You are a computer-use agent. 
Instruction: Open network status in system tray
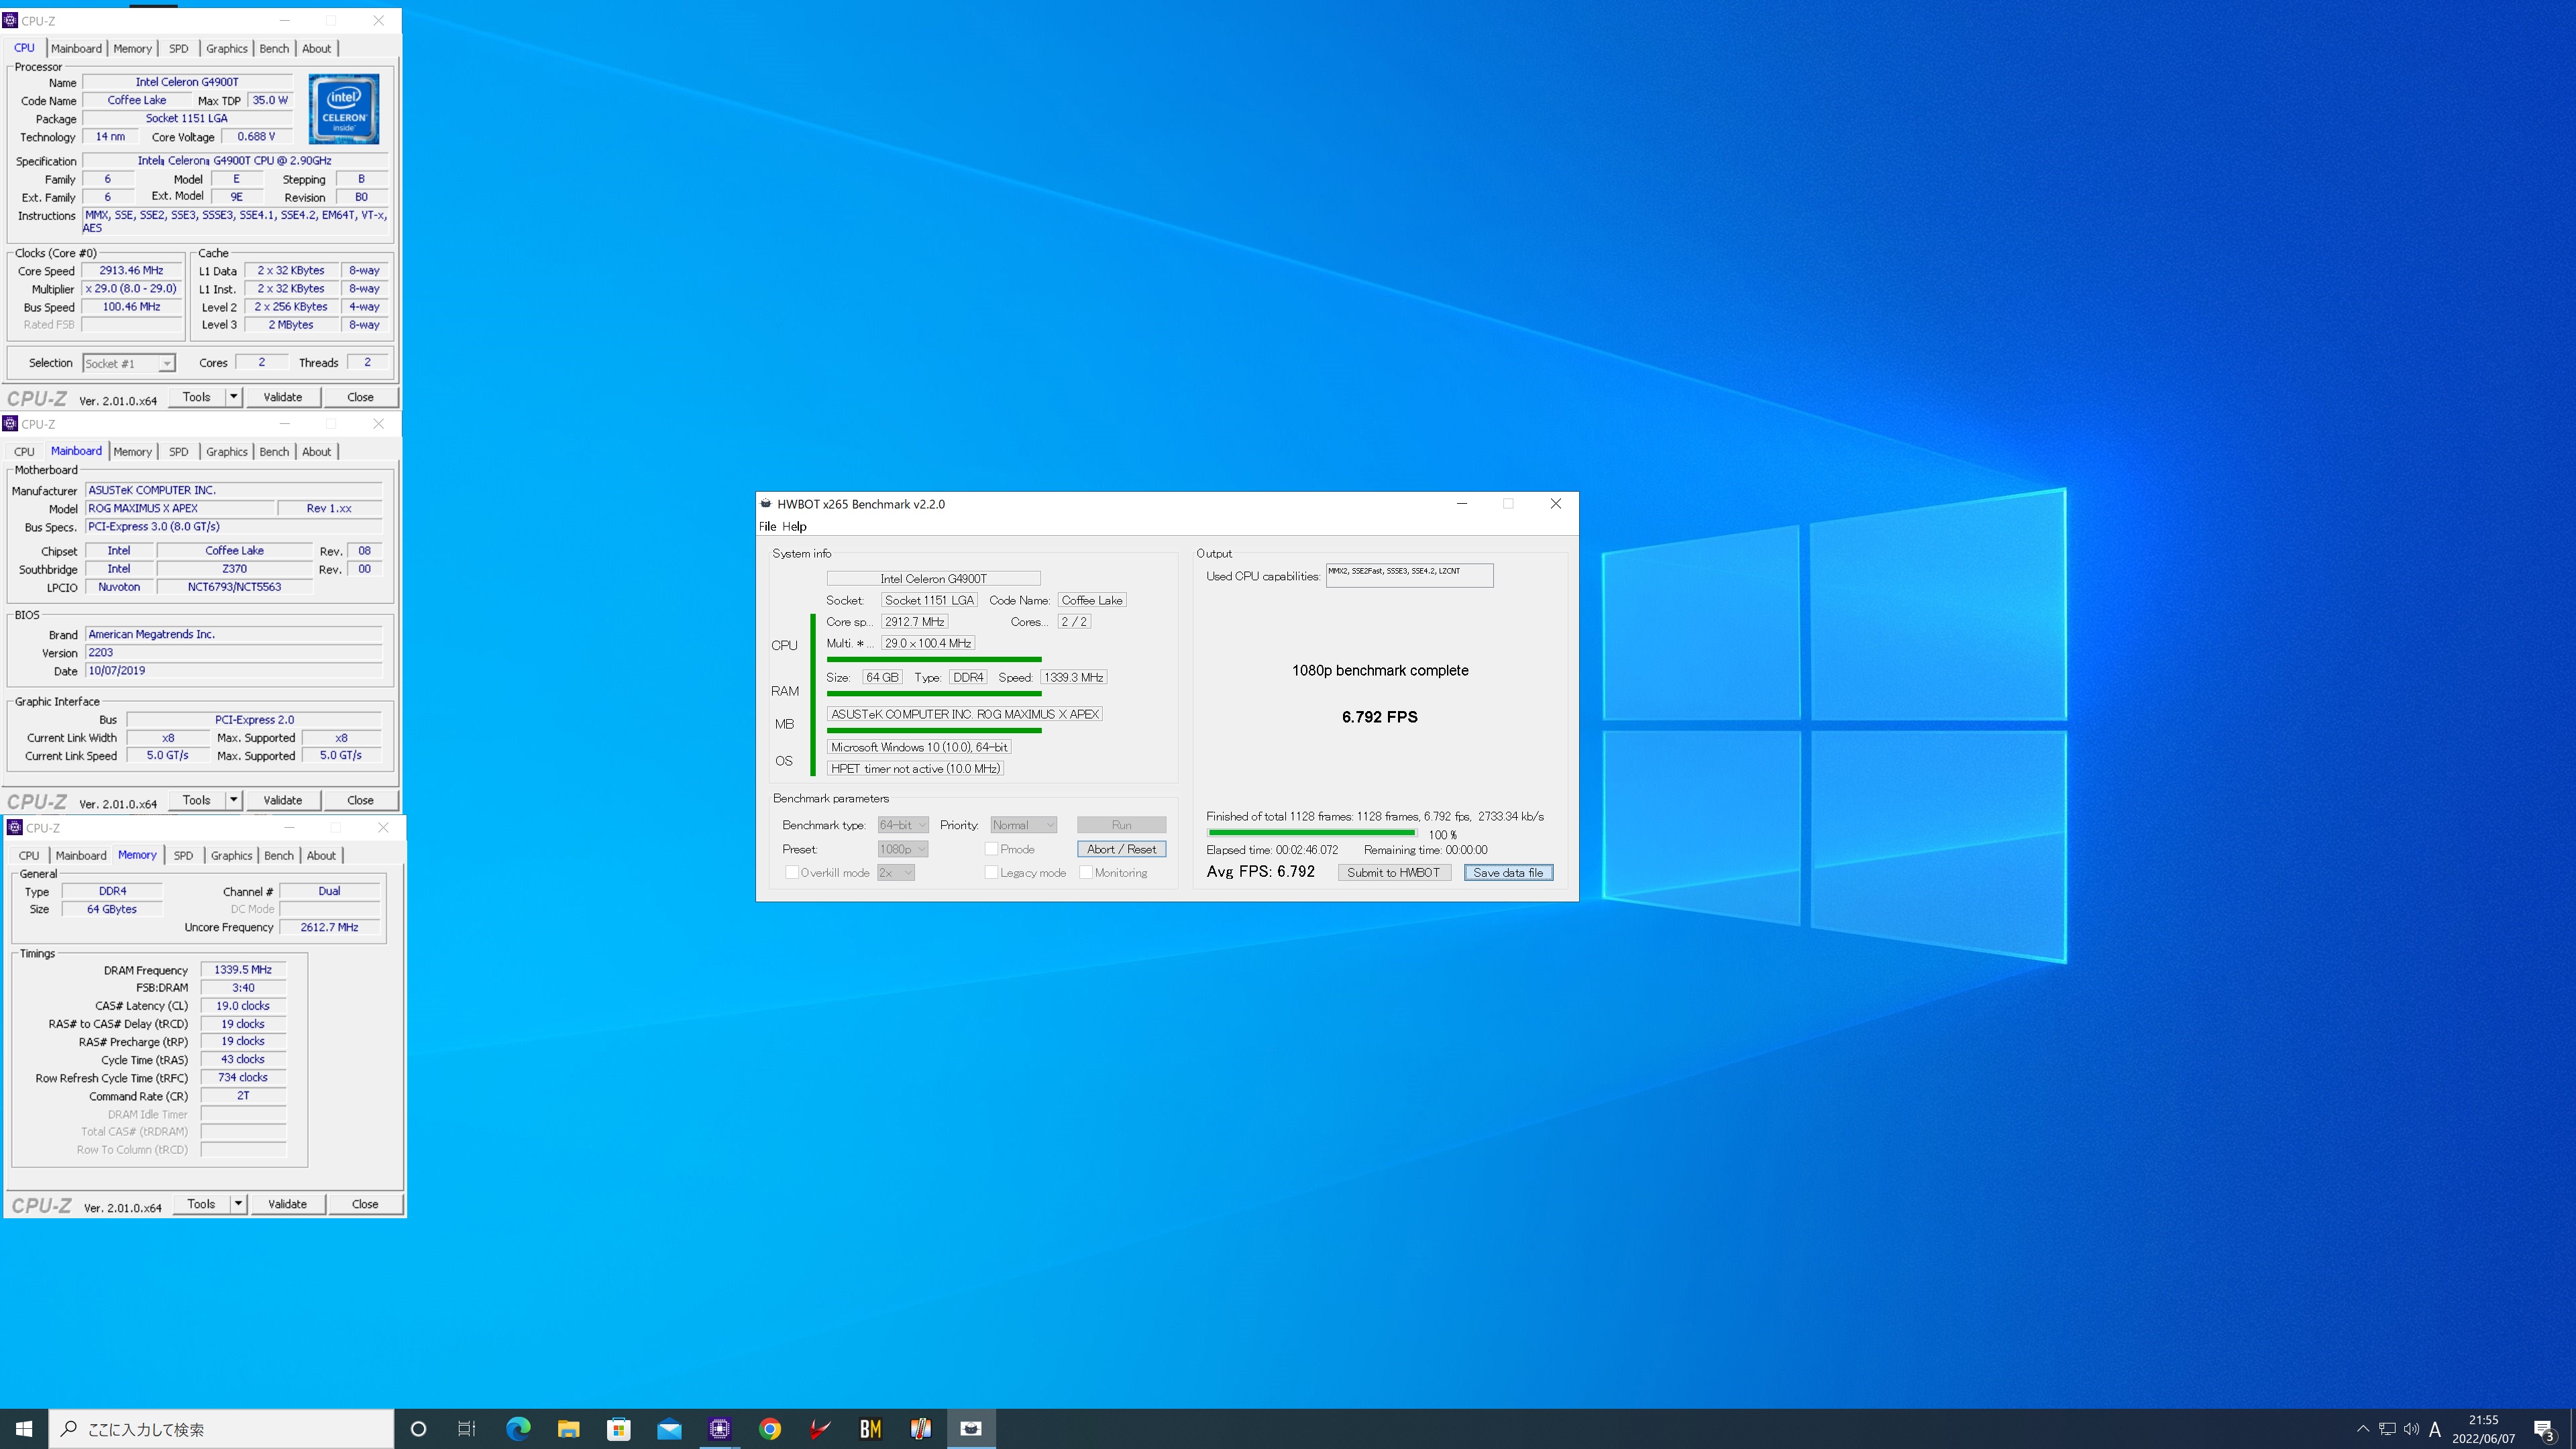2387,1429
